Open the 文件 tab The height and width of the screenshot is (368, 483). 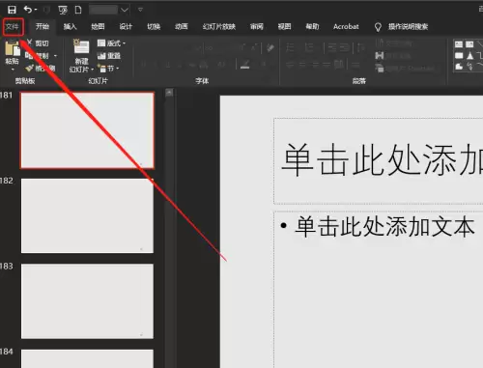(13, 27)
